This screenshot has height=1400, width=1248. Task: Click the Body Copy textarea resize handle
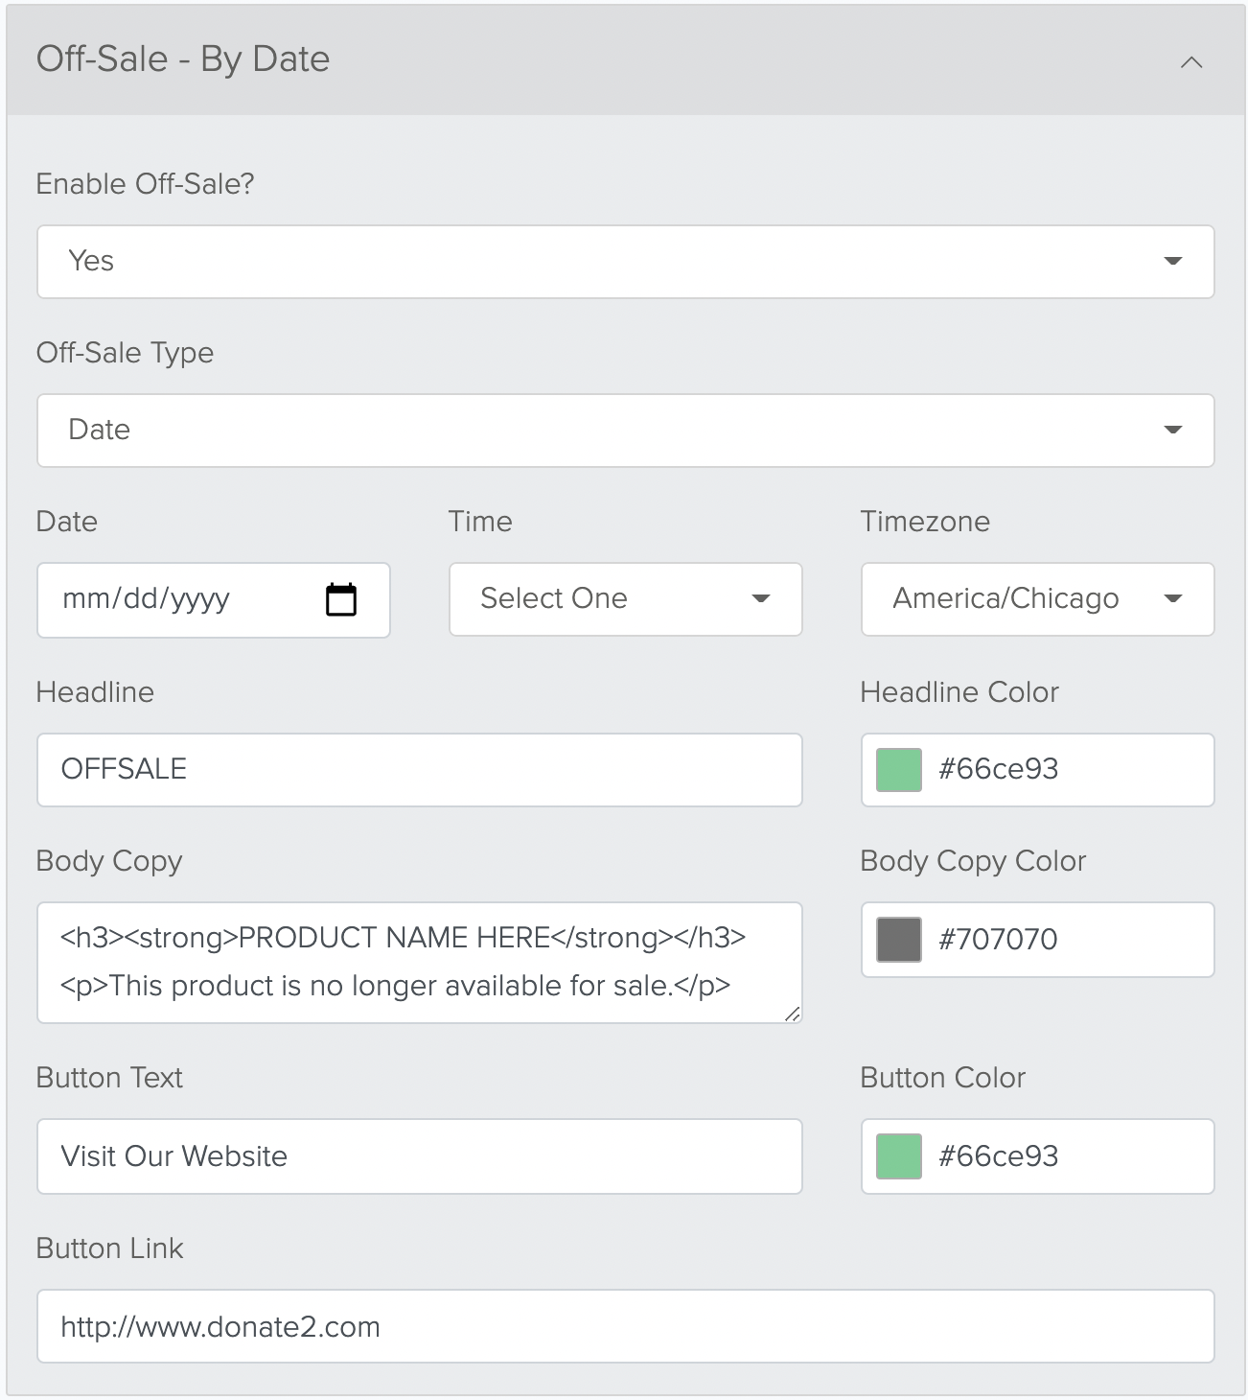click(792, 1014)
